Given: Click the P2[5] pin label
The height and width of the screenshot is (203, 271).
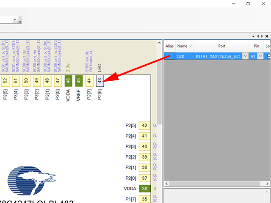Looking at the screenshot, I should tap(131, 126).
